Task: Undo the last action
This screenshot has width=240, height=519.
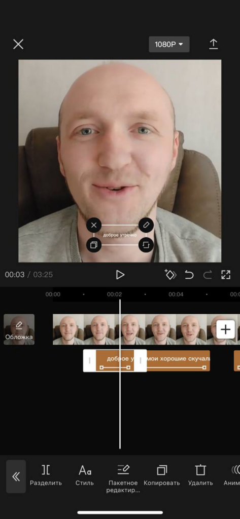Action: [x=189, y=275]
